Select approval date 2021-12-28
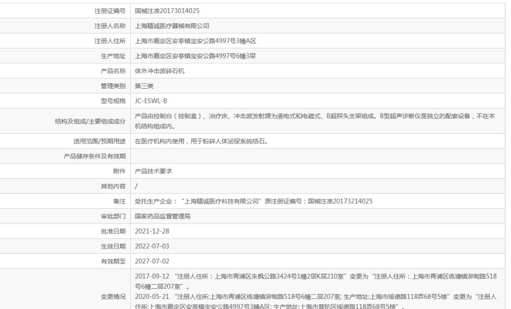Image resolution: width=511 pixels, height=309 pixels. click(152, 231)
